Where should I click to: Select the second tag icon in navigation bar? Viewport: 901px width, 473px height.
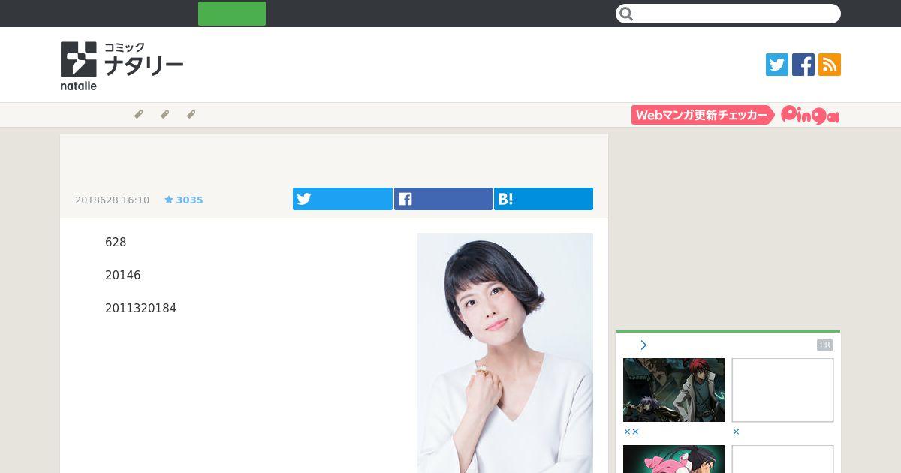click(164, 115)
